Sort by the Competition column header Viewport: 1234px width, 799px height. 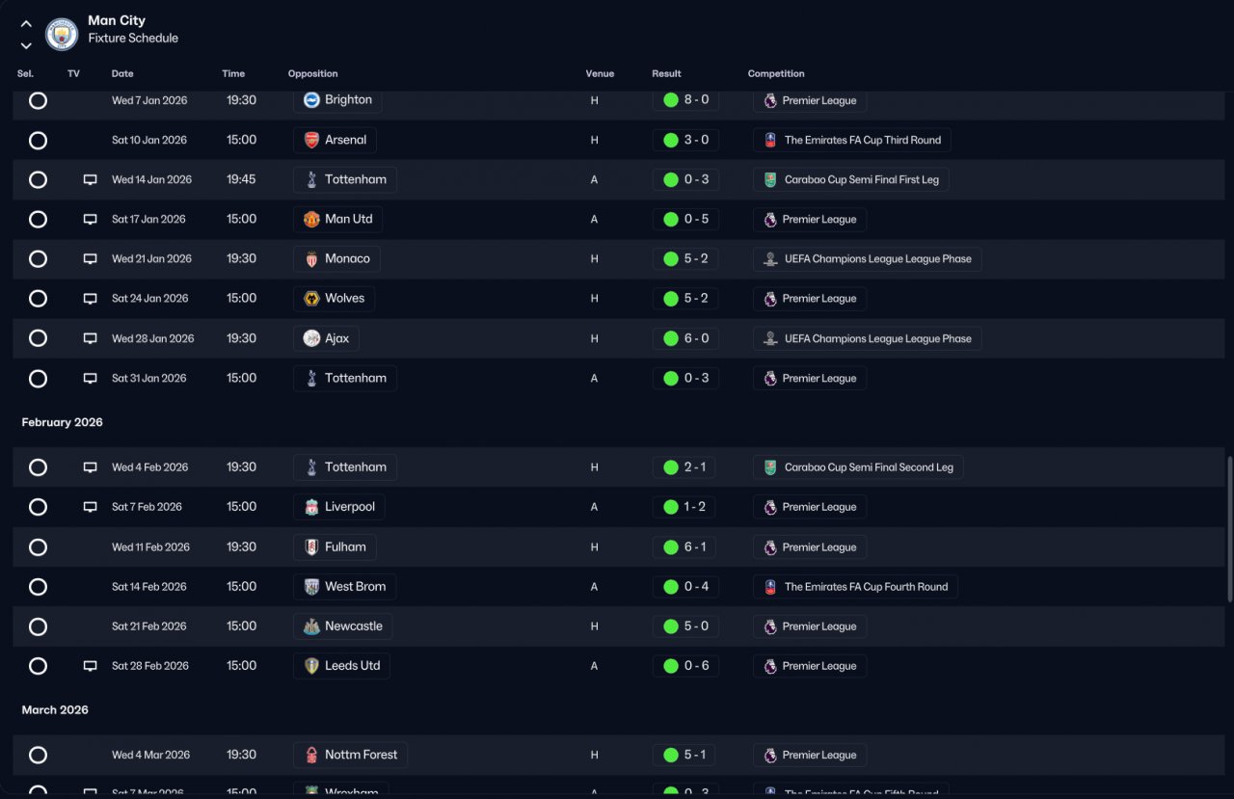[x=776, y=73]
